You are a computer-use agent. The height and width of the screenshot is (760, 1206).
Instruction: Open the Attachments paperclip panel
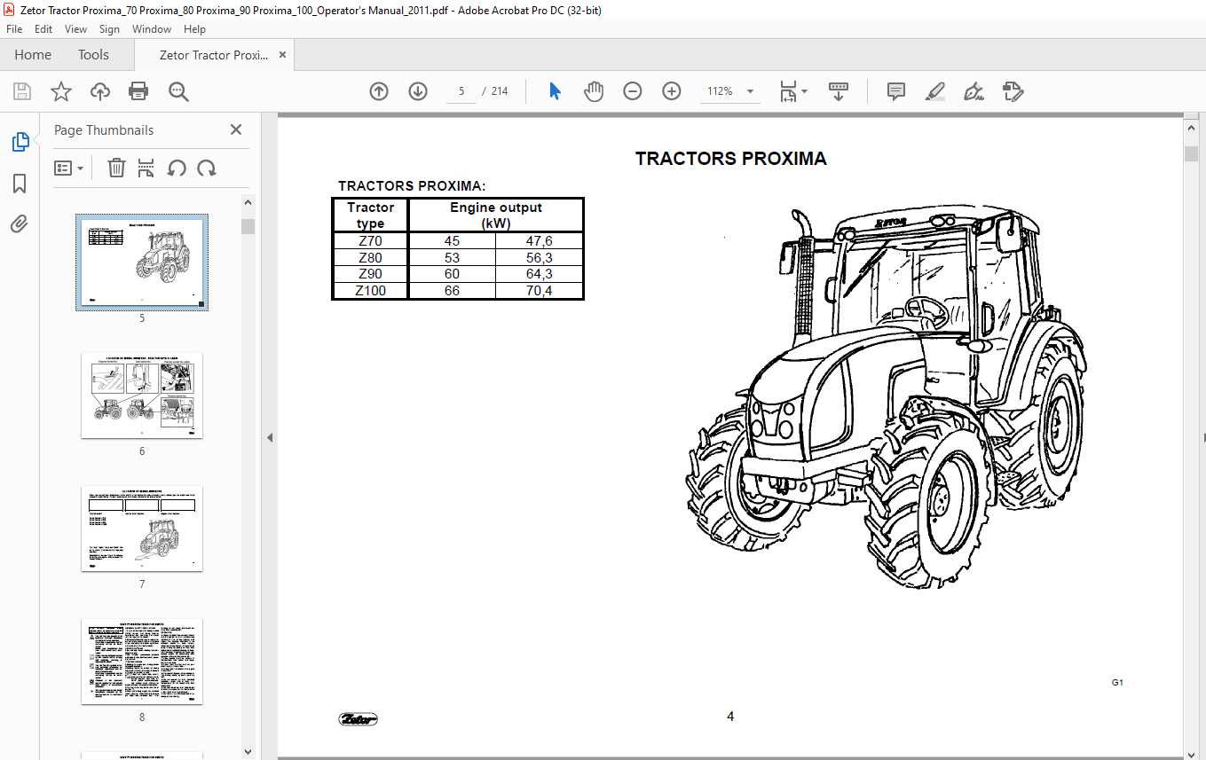[x=20, y=224]
